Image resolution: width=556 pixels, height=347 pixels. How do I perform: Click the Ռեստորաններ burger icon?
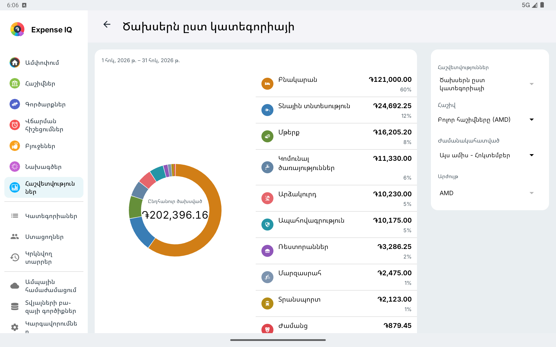(x=267, y=251)
